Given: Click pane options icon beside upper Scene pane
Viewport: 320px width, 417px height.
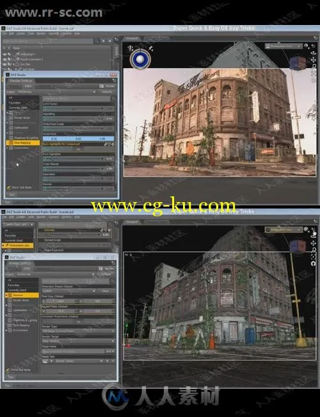Looking at the screenshot, I should [x=116, y=39].
